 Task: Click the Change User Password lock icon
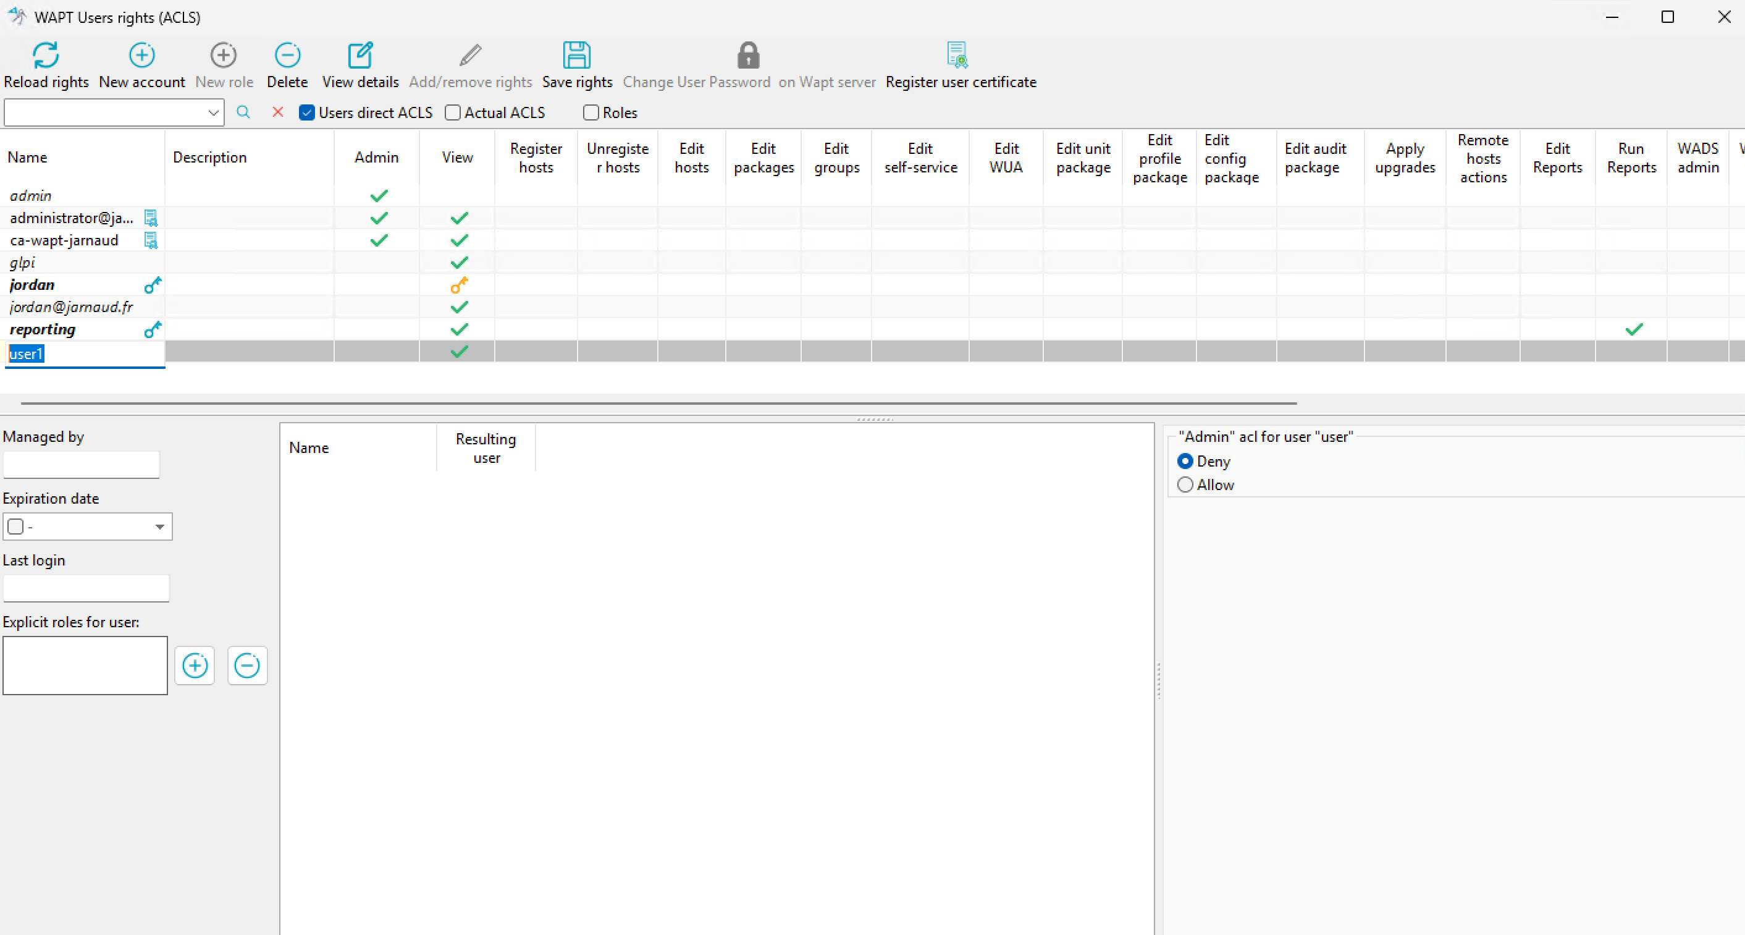[748, 56]
